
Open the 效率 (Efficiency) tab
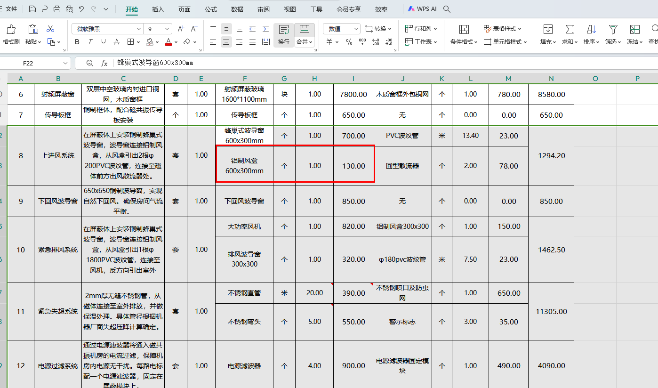pyautogui.click(x=381, y=9)
